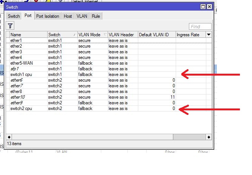Switch to the Switch tab
Image resolution: width=252 pixels, height=175 pixels.
coord(14,16)
